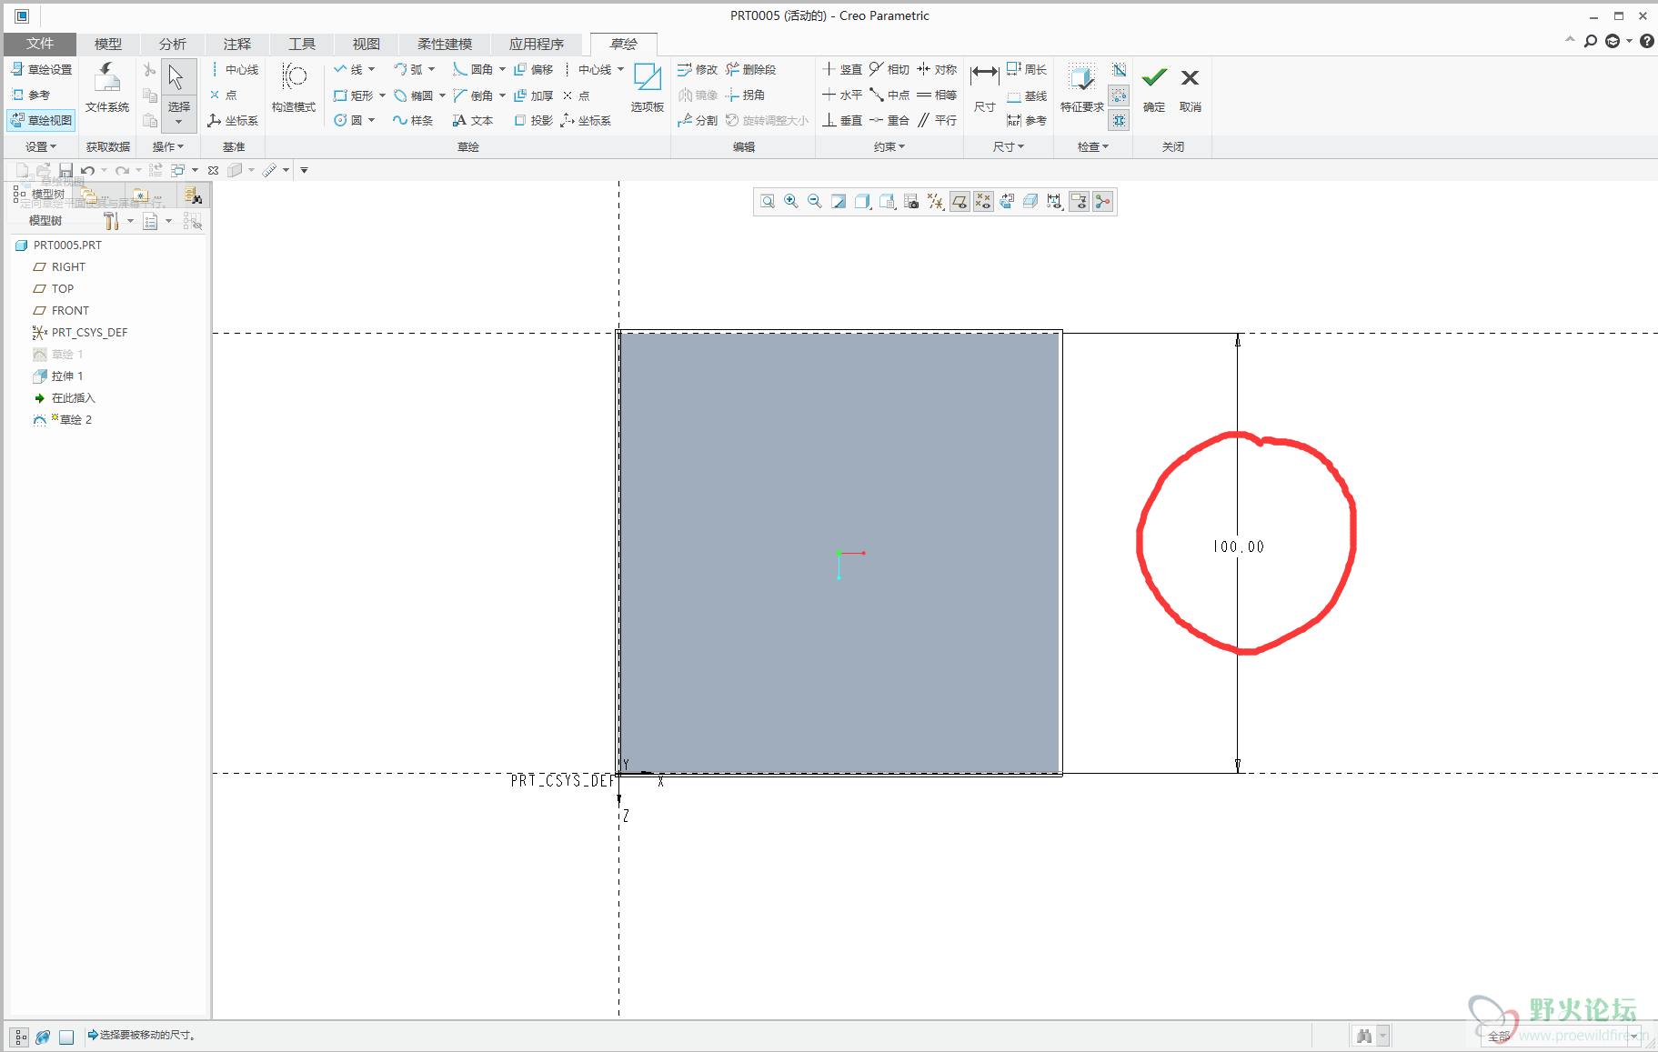1658x1052 pixels.
Task: Switch to the 模型 tab
Action: point(107,44)
